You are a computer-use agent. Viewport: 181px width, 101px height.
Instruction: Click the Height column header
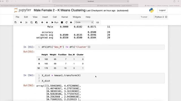[x=45, y=55]
